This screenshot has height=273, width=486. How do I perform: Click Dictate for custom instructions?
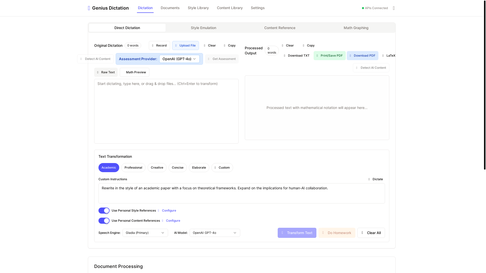pos(375,179)
